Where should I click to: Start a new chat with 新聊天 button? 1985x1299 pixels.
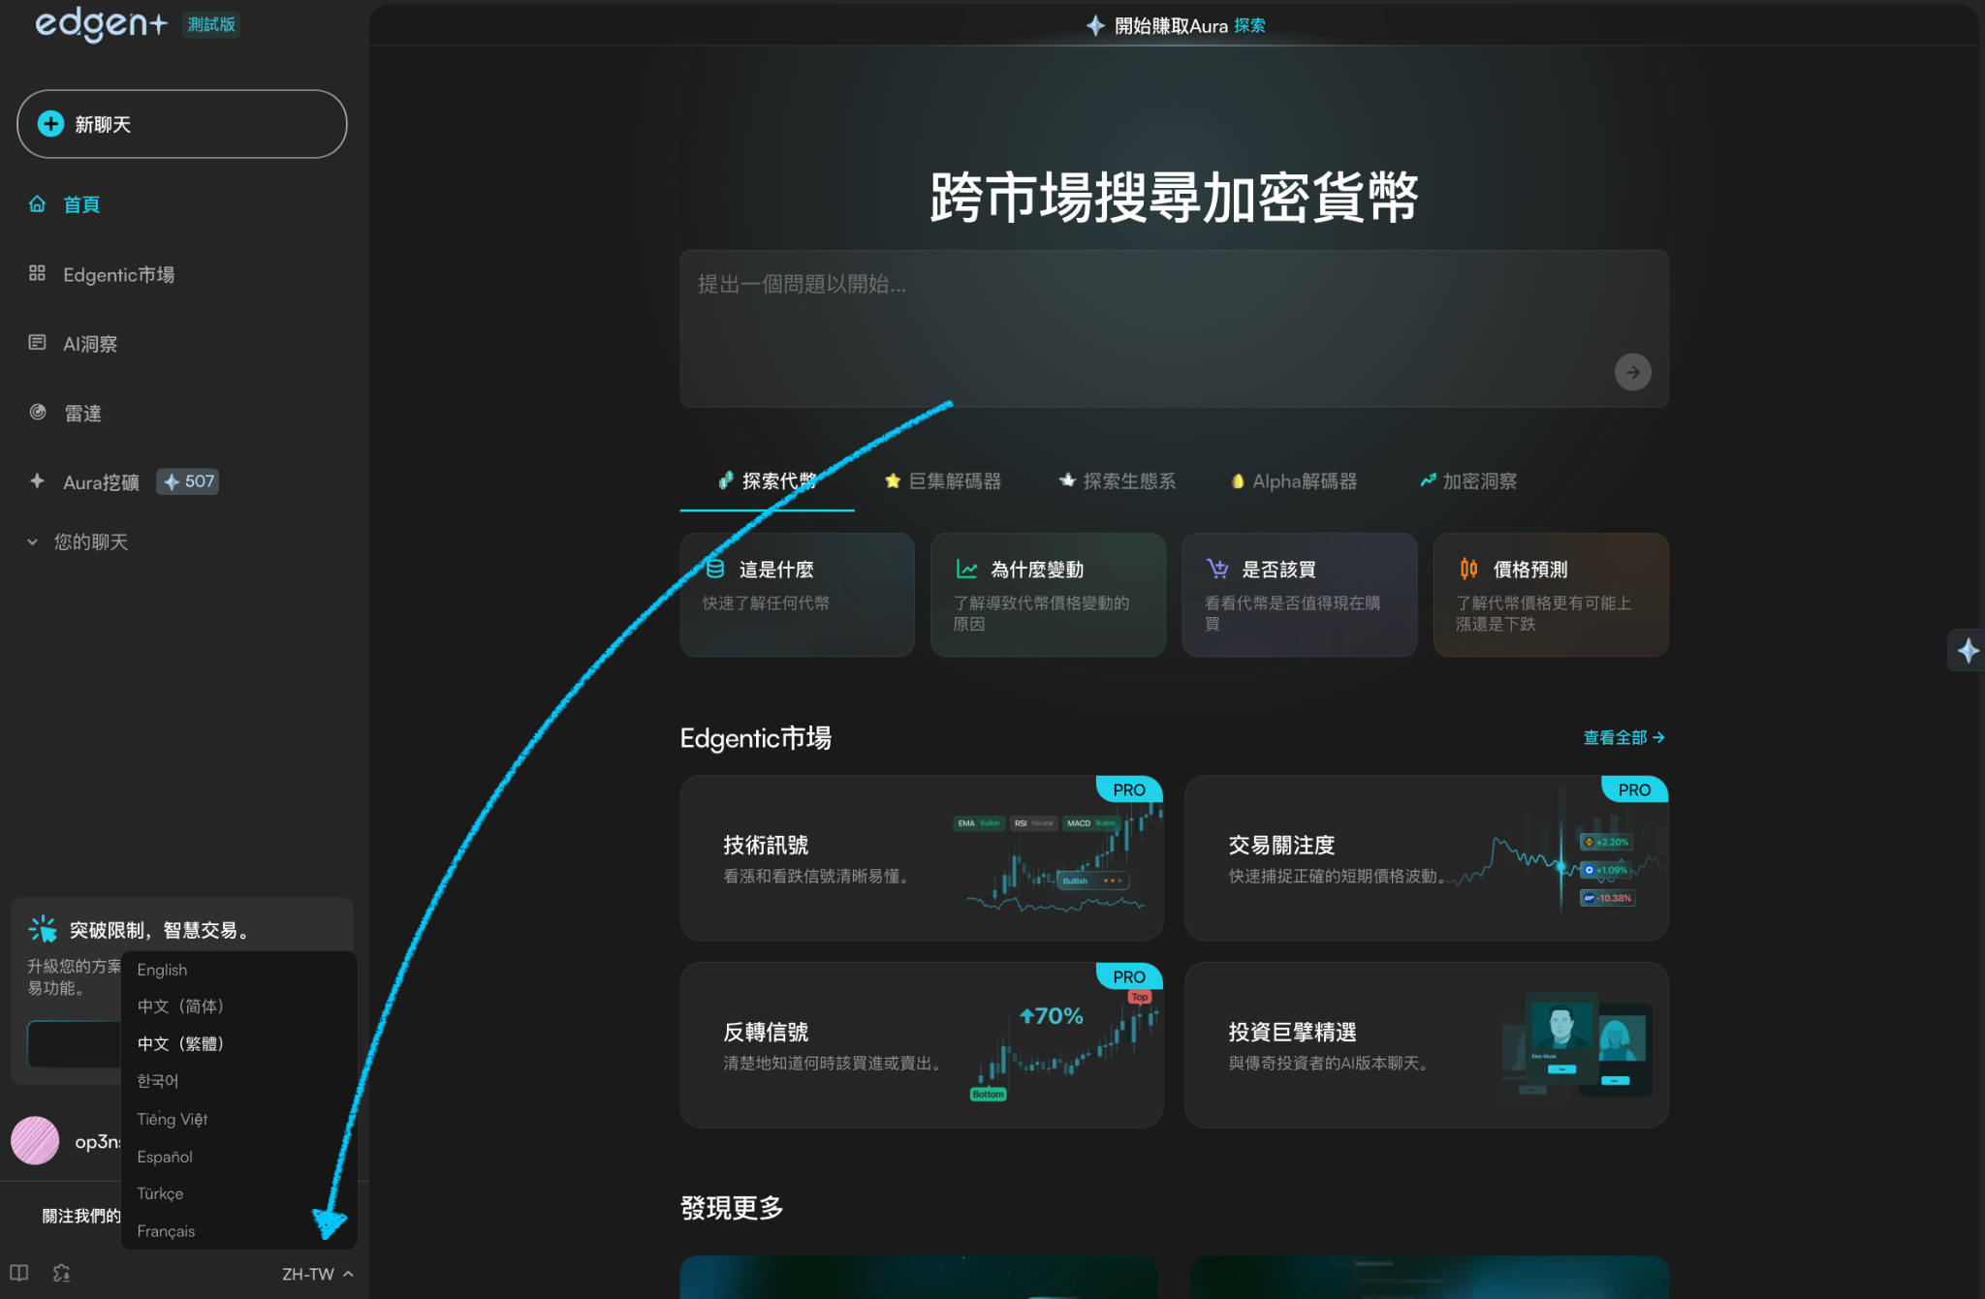(x=181, y=124)
